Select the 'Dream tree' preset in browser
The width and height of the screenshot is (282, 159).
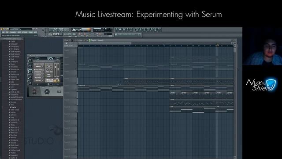click(15, 79)
